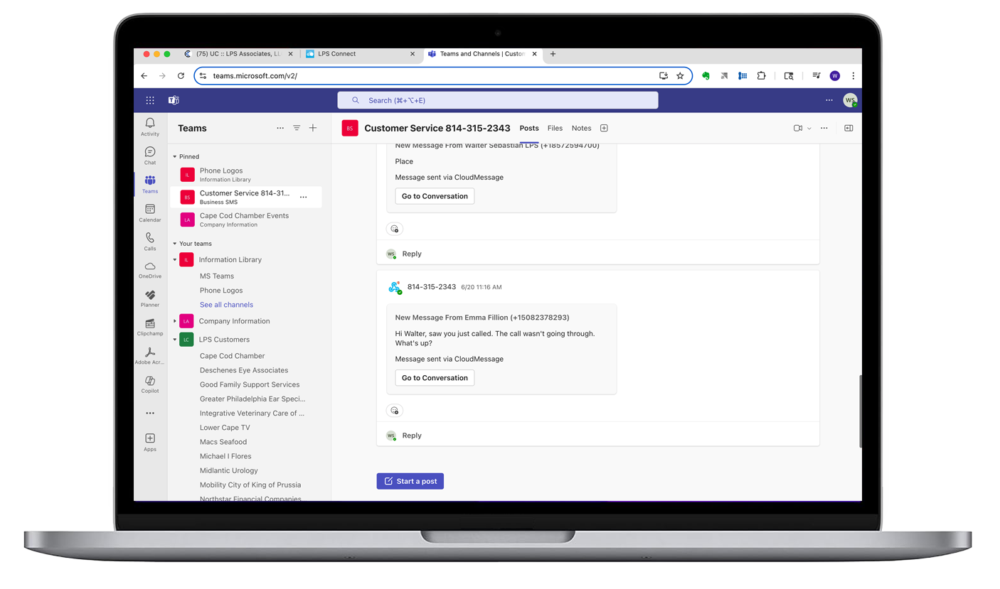Open channel more options ellipsis in header
This screenshot has height=589, width=1000.
click(824, 128)
